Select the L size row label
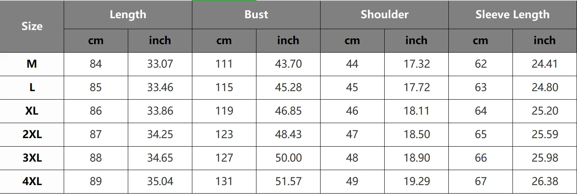 pos(32,87)
